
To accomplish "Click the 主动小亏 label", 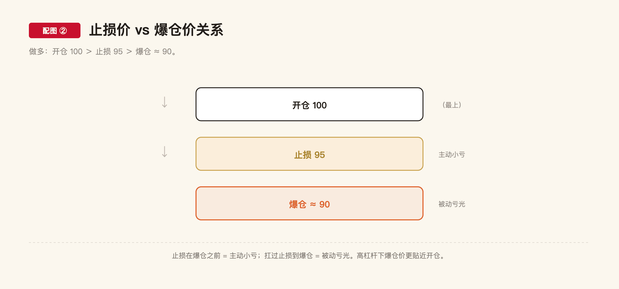I will click(x=452, y=155).
